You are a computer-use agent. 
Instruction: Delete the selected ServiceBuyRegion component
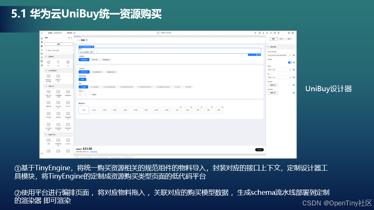click(260, 55)
